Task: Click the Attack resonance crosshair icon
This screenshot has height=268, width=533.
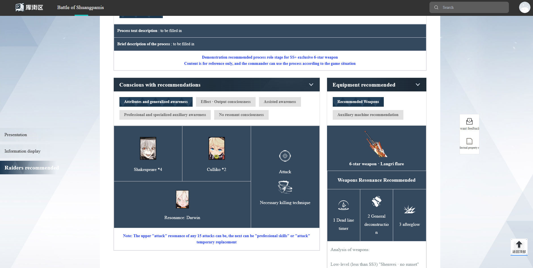Action: point(285,156)
